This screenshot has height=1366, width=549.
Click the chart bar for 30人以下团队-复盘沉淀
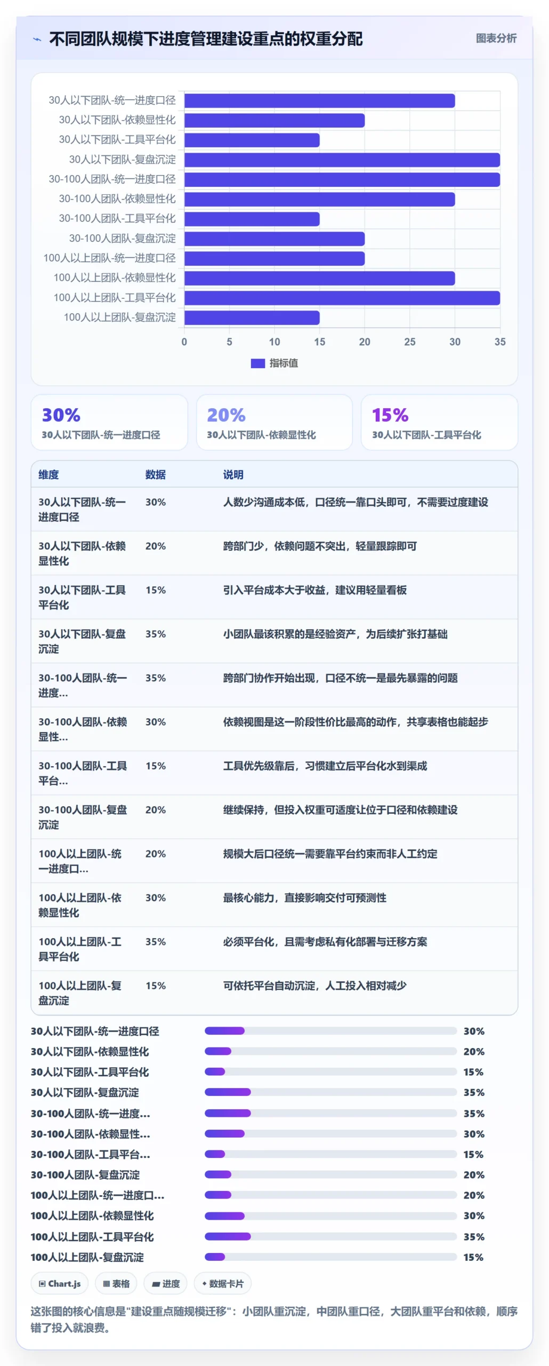342,160
